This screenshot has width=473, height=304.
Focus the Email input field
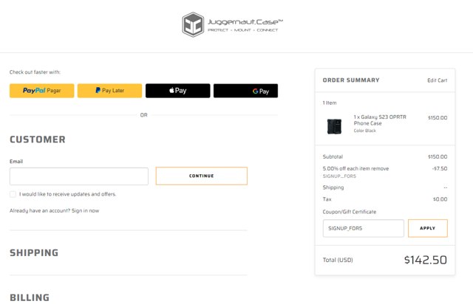click(79, 176)
